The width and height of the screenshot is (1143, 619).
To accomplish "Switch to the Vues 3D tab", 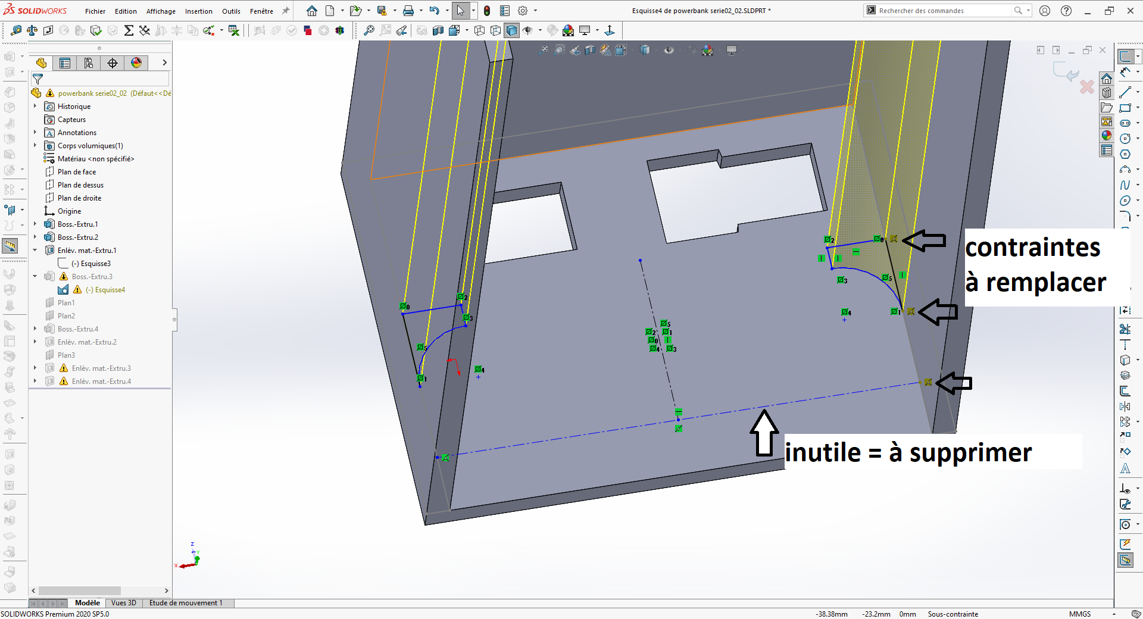I will [x=124, y=603].
